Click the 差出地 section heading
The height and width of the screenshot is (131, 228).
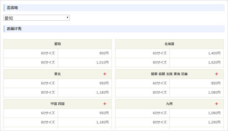(12, 8)
